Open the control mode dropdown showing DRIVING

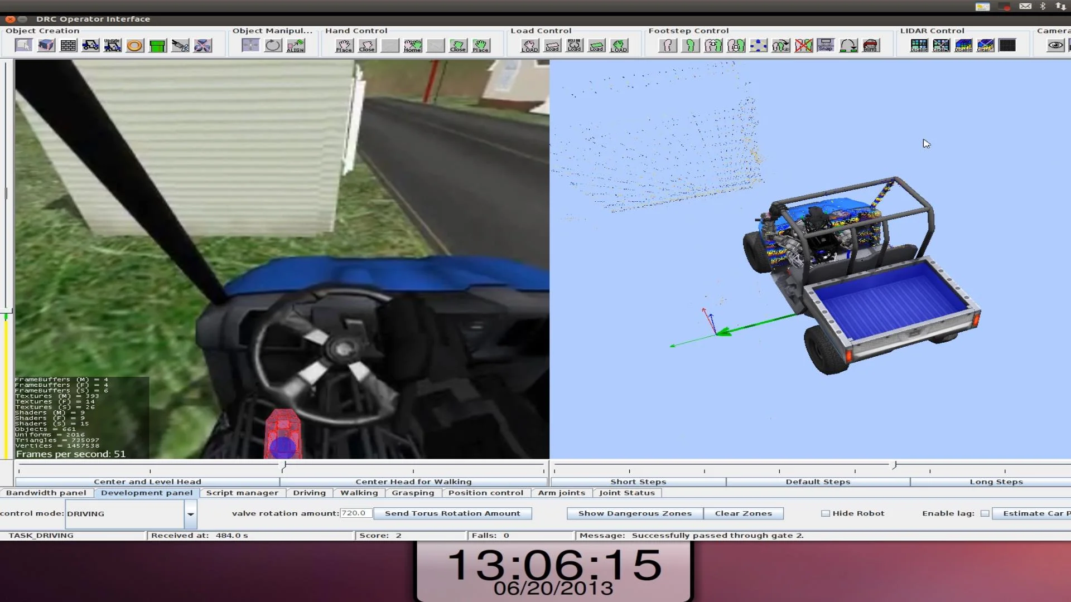click(x=190, y=514)
